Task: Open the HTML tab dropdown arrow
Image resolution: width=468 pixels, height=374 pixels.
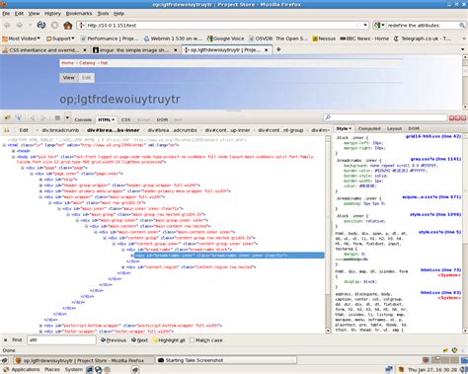Action: (114, 119)
